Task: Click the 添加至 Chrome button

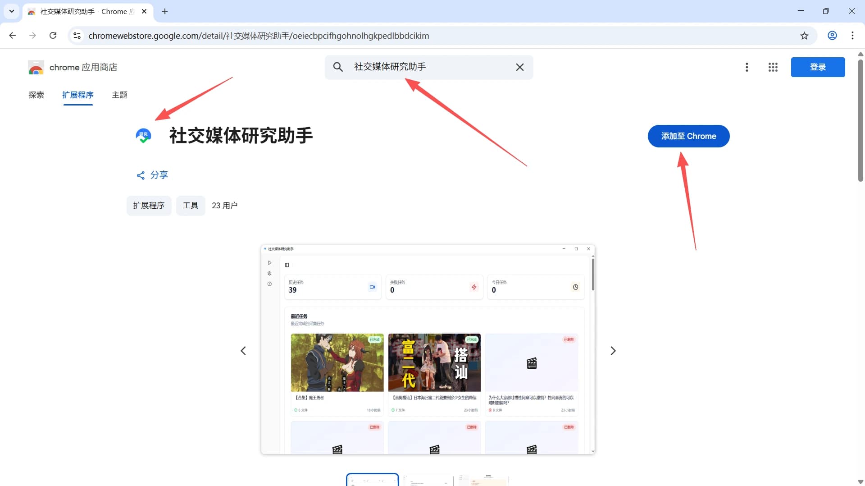Action: pyautogui.click(x=688, y=136)
